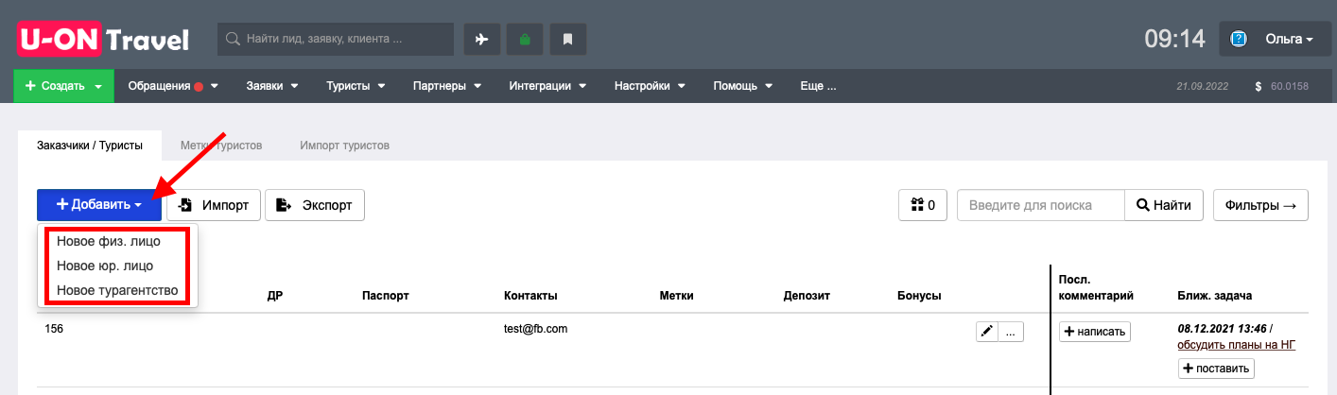Click the gift icon counter button

pyautogui.click(x=923, y=205)
